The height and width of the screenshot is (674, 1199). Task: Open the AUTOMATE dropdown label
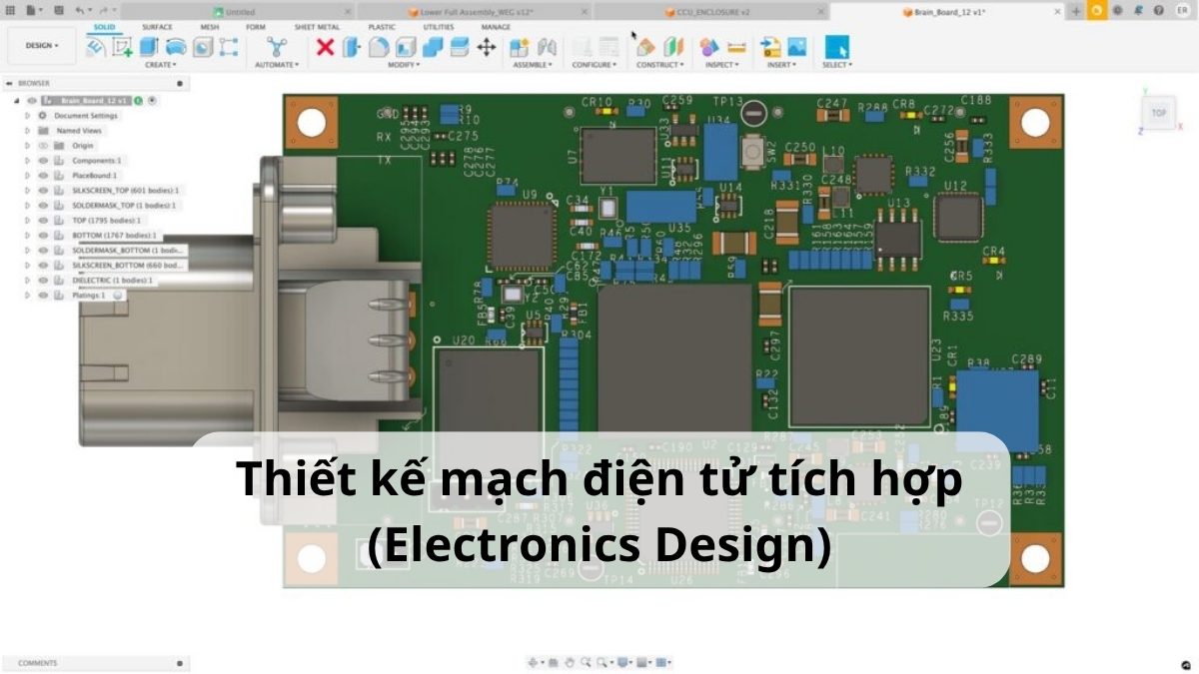click(x=277, y=65)
